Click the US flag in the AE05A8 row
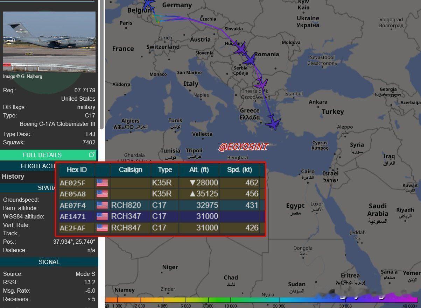 tap(102, 194)
